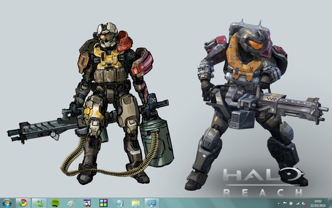
Task: Open the clock showing 10:02
Action: [x=318, y=201]
